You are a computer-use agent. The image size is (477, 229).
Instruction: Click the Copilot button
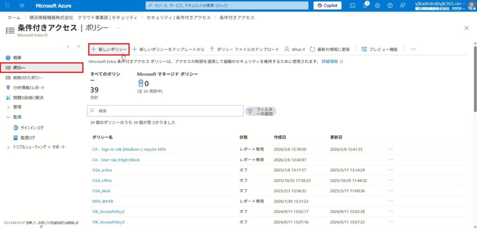click(327, 6)
